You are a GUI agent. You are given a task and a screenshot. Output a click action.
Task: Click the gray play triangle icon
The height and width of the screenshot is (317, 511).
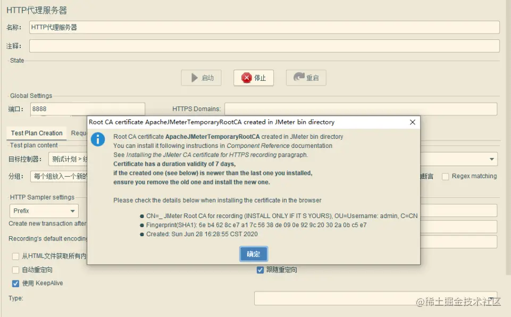tap(195, 78)
